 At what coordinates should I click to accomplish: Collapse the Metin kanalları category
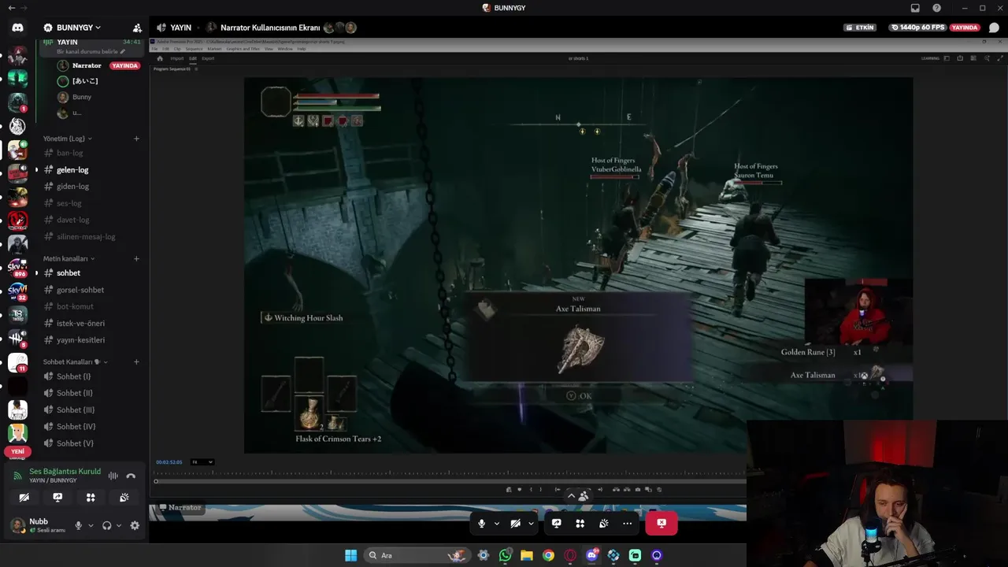[x=69, y=258]
